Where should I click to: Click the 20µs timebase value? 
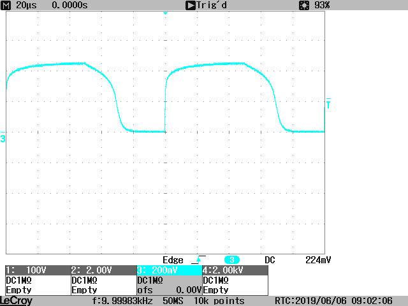(x=26, y=5)
